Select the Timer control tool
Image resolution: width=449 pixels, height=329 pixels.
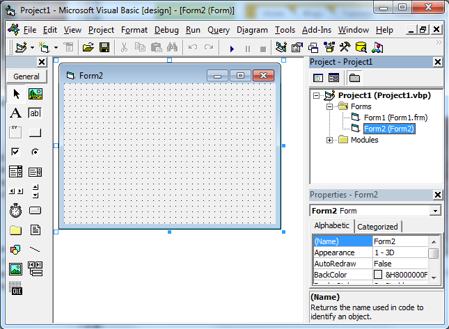15,211
